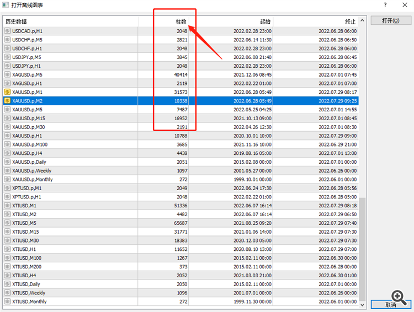Screen dimensions: 414x312
Task: Click the gold XAUUSD.p,M1 icon
Action: (x=7, y=92)
